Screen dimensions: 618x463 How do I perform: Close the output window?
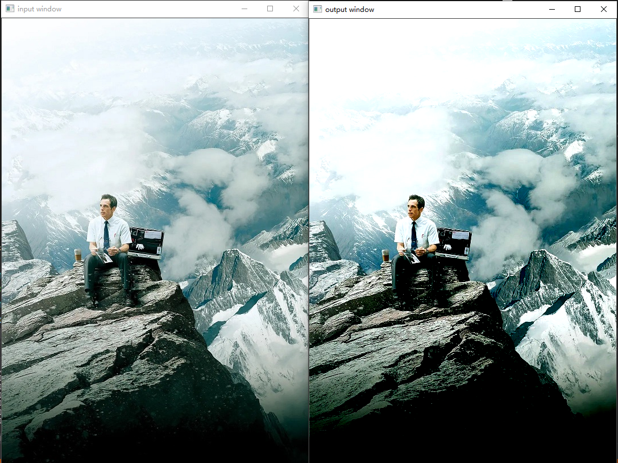(603, 9)
